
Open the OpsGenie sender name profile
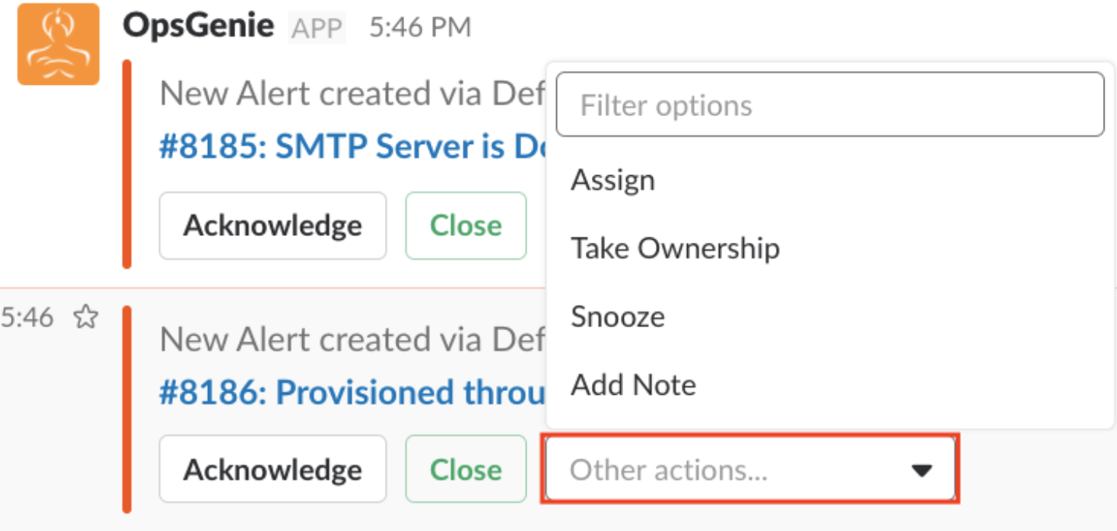tap(198, 26)
